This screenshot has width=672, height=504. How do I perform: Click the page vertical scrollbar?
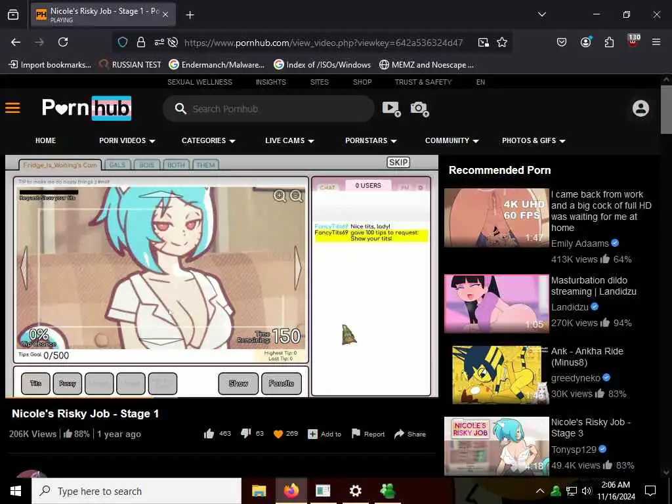pos(665,110)
